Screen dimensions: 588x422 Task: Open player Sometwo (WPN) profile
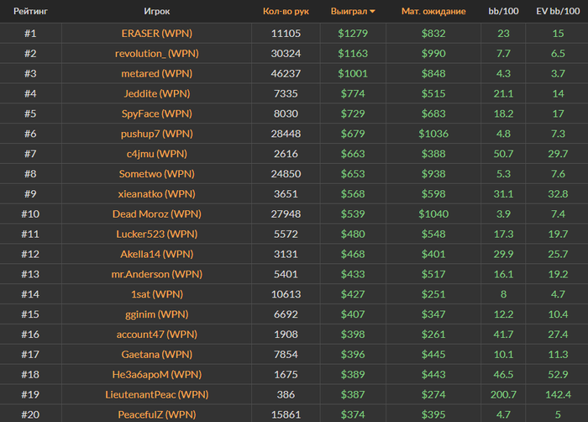[157, 174]
